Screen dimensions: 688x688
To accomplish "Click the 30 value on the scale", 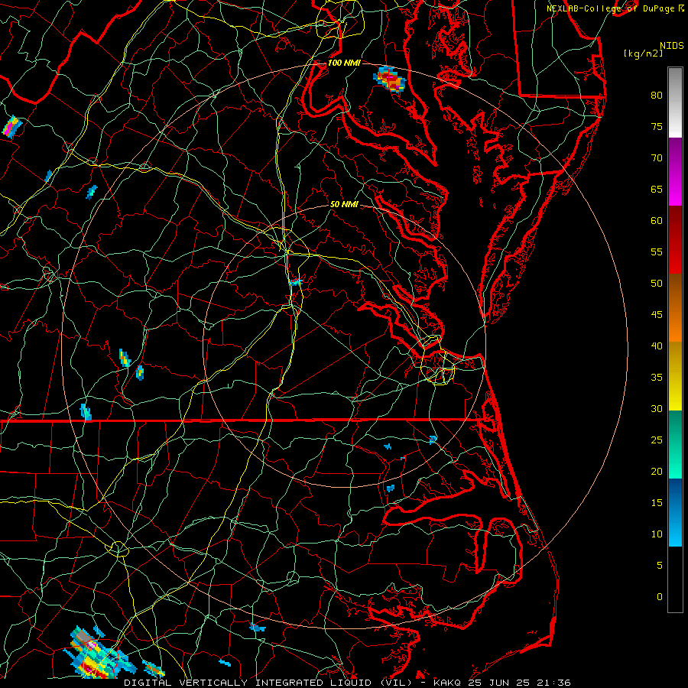I will (657, 408).
